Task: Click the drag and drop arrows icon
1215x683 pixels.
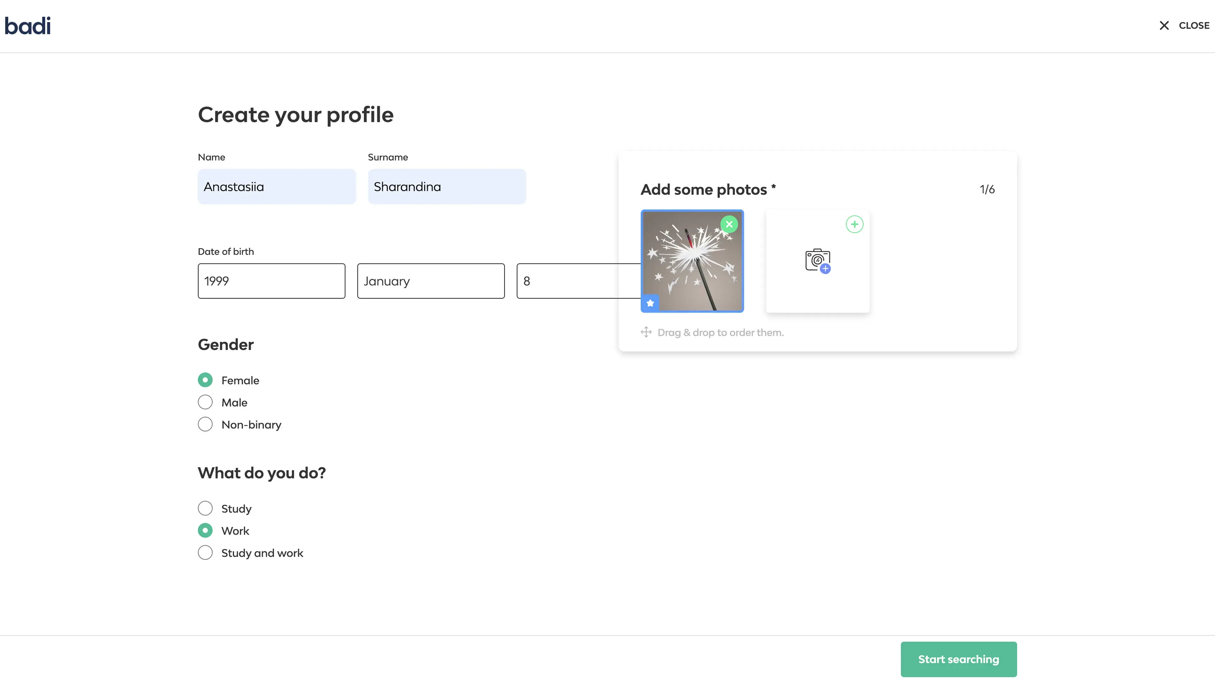Action: pyautogui.click(x=646, y=332)
